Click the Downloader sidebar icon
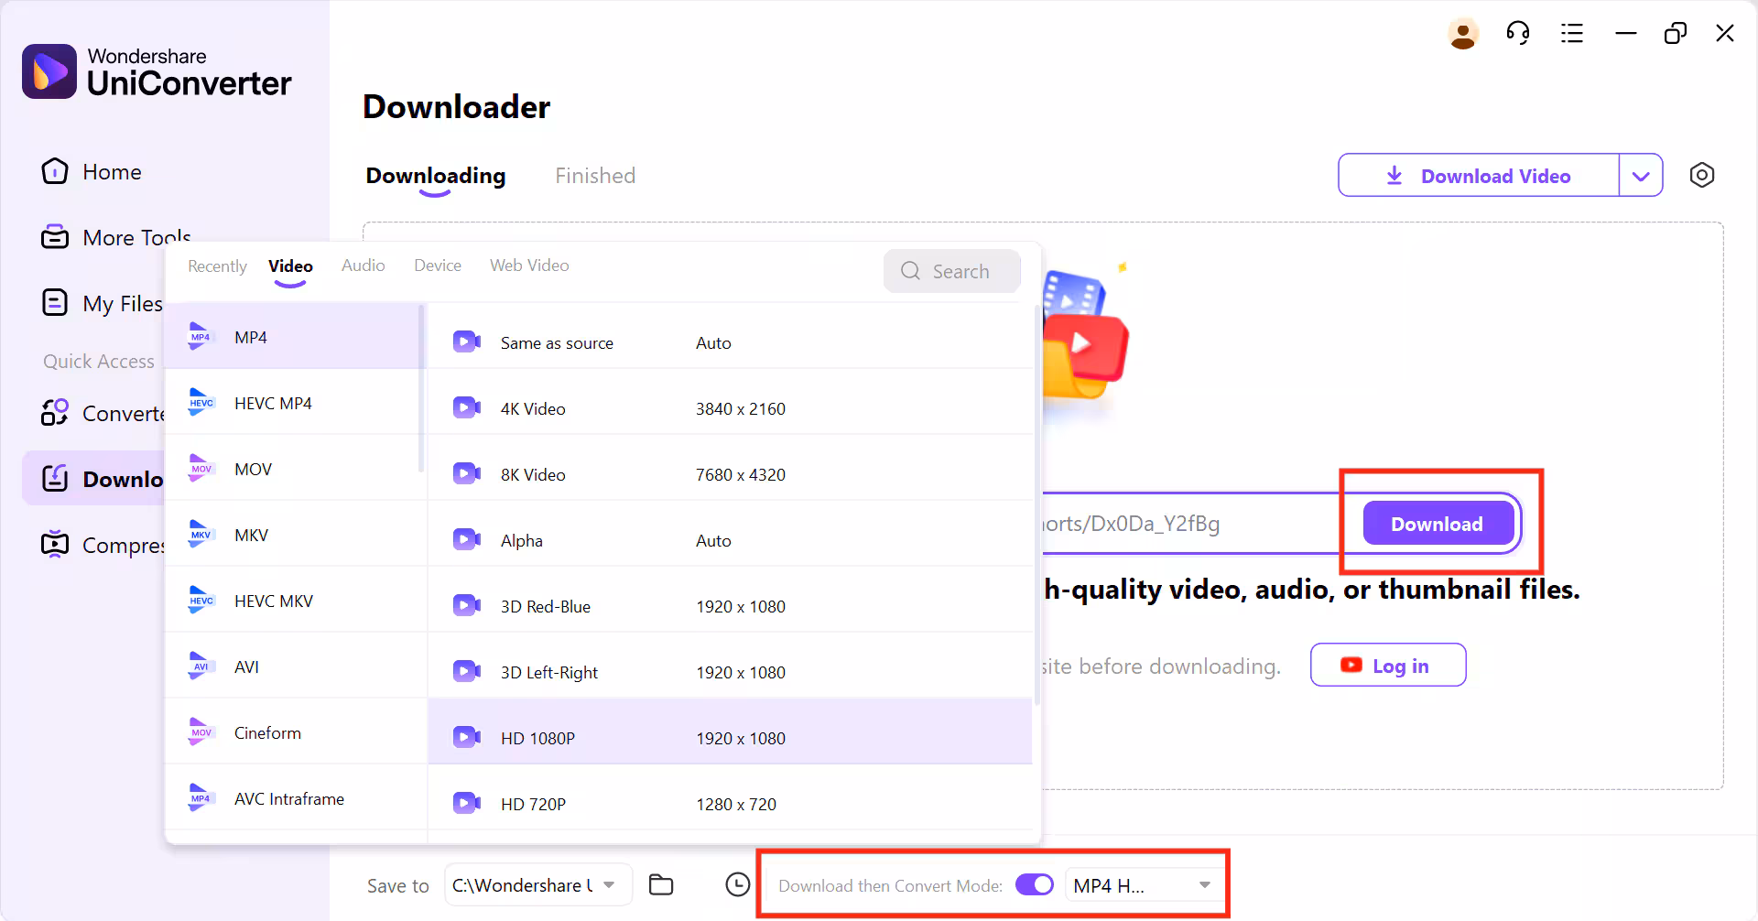This screenshot has width=1758, height=921. (55, 478)
